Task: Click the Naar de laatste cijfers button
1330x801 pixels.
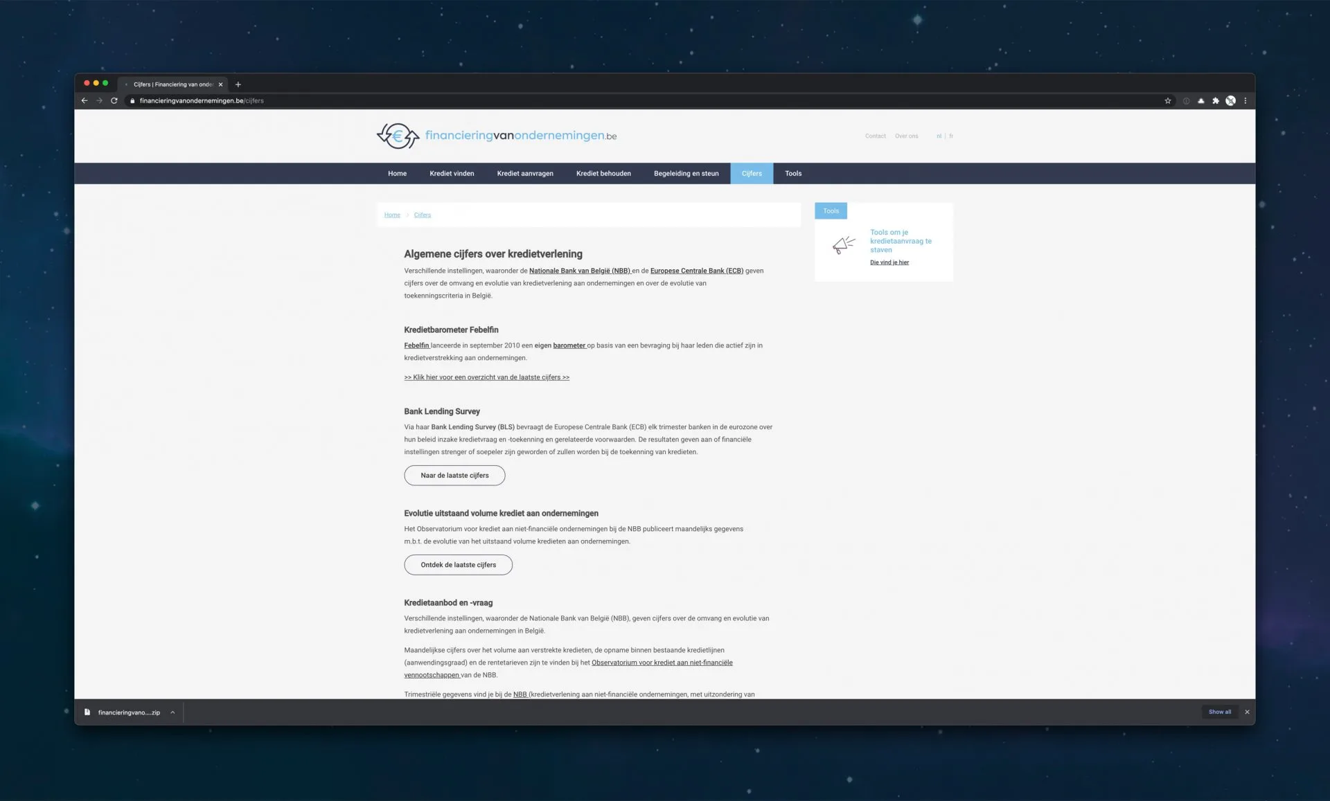Action: [454, 476]
